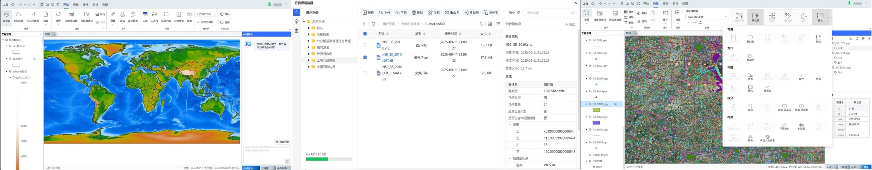Click the 清空列表 button in AI panel

[282, 142]
